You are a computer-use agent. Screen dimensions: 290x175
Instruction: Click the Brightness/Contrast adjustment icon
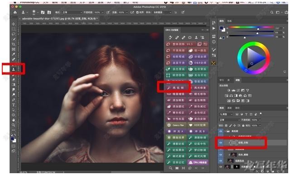point(229,90)
